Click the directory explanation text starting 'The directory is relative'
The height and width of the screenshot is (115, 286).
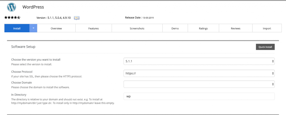[x=63, y=101]
